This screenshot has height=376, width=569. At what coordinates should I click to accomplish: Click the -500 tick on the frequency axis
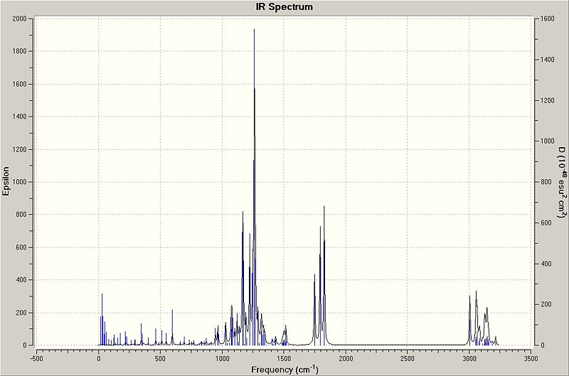click(37, 359)
